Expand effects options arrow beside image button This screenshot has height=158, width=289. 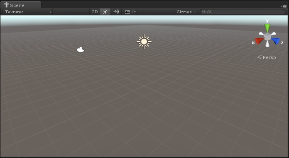(x=135, y=12)
